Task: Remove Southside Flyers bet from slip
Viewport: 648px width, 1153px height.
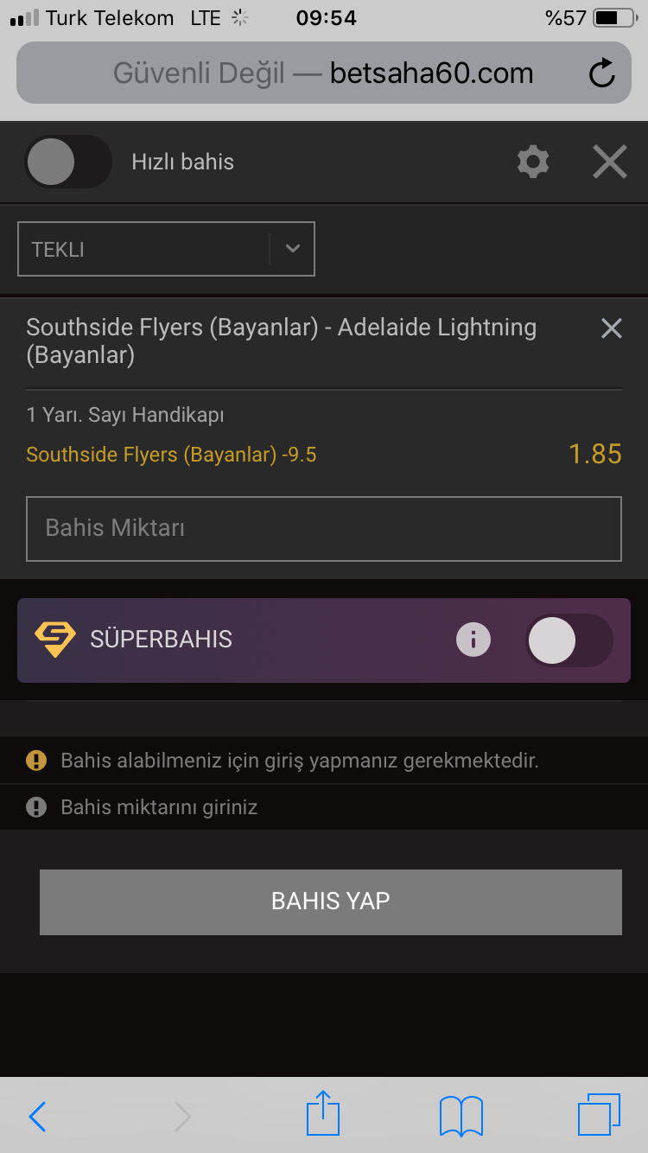Action: 612,328
